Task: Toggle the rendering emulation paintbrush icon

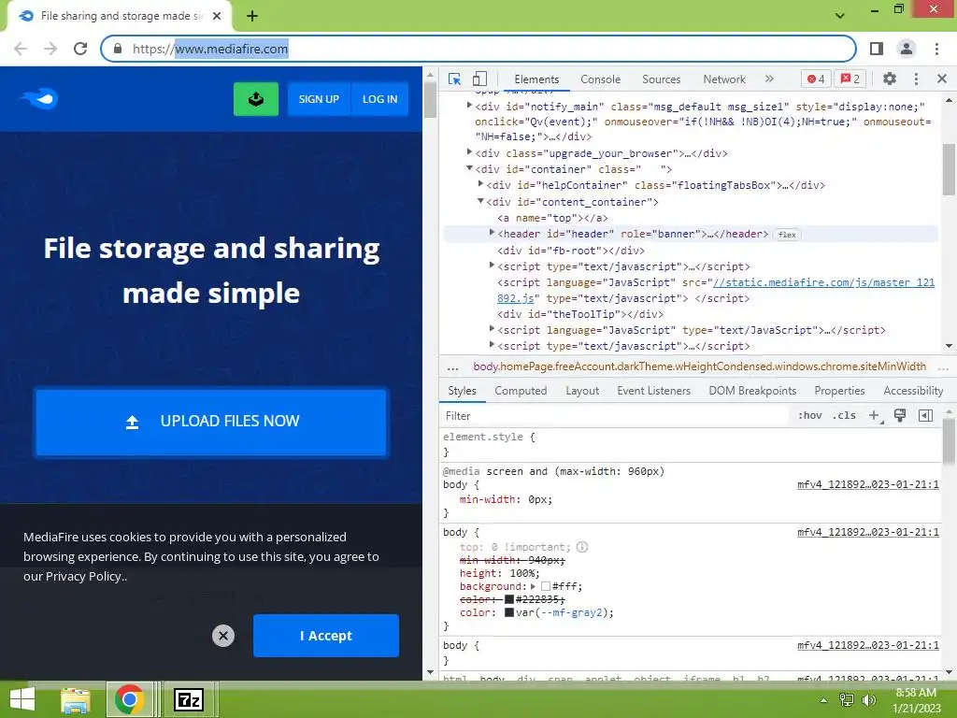Action: pyautogui.click(x=900, y=416)
